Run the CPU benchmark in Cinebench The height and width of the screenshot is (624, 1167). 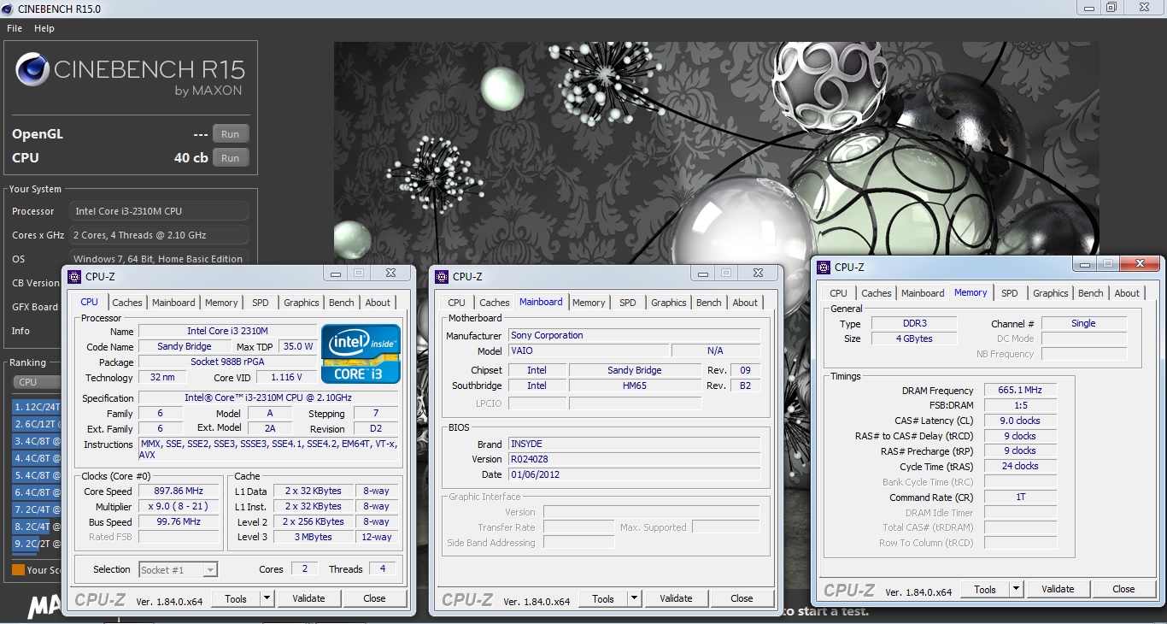pos(231,158)
